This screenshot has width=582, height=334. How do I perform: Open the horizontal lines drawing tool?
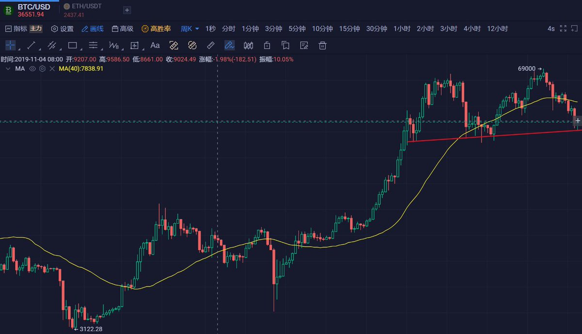93,46
